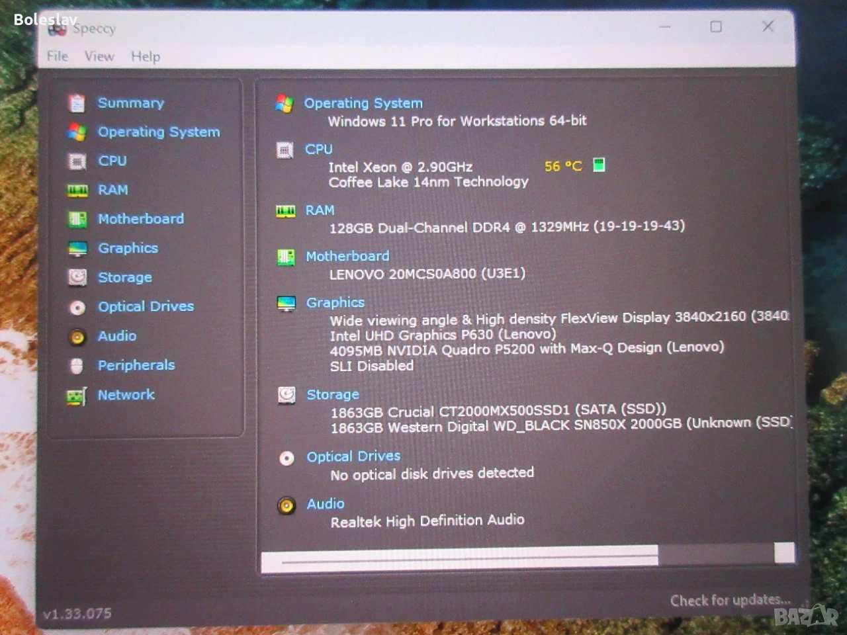This screenshot has width=847, height=635.
Task: Go to the Operating System section in sidebar
Action: (x=159, y=132)
